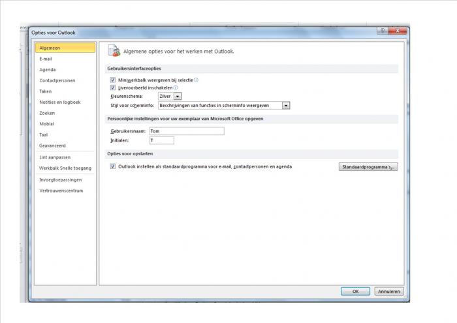This screenshot has height=323, width=457.
Task: Open the E-mail options category
Action: pos(46,59)
